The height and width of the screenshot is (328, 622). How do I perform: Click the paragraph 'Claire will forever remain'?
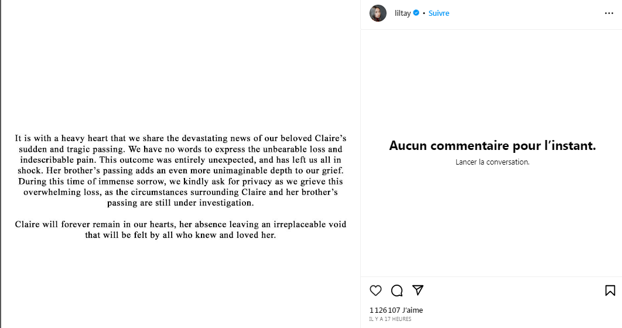(x=180, y=230)
